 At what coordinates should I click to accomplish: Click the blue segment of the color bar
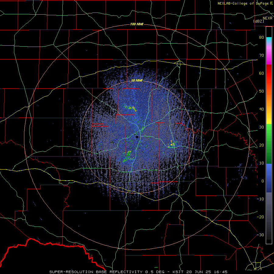pyautogui.click(x=269, y=178)
